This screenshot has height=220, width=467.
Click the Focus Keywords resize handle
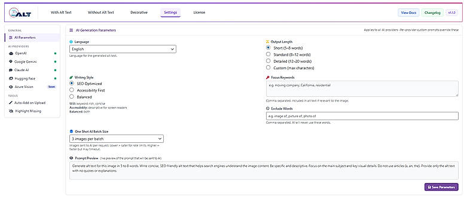tap(457, 94)
